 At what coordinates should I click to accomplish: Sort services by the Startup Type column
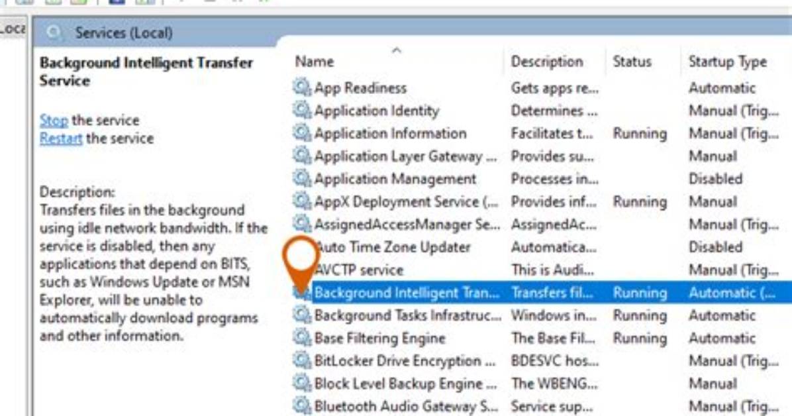[727, 62]
